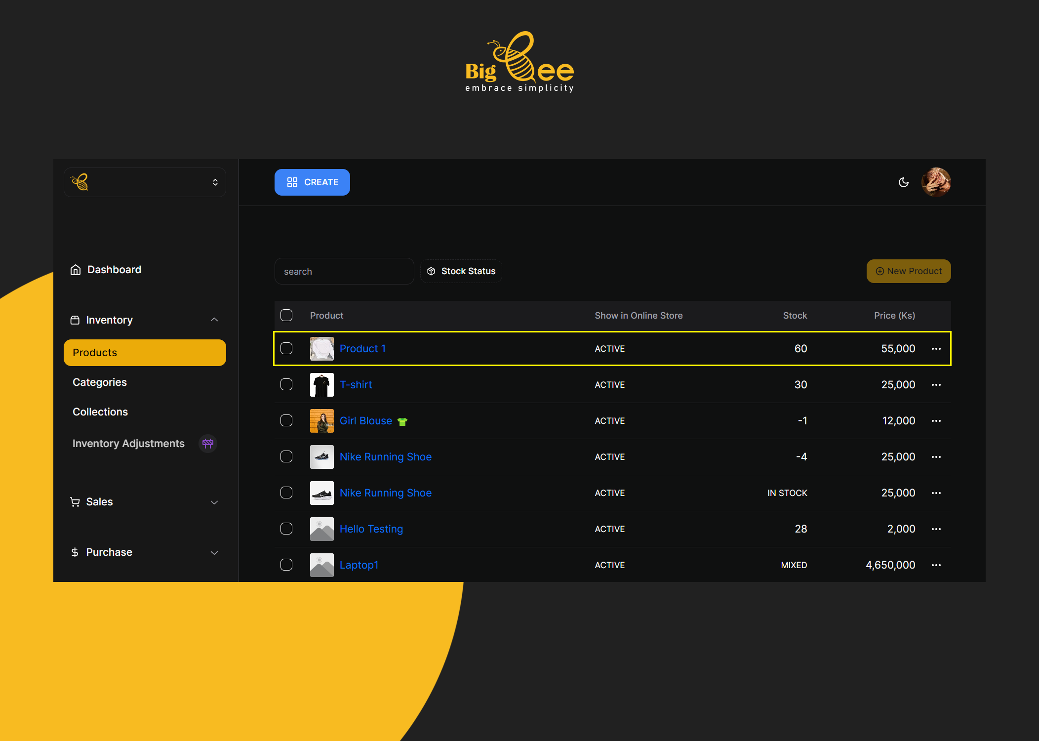
Task: Click the Sales cart icon
Action: (75, 502)
